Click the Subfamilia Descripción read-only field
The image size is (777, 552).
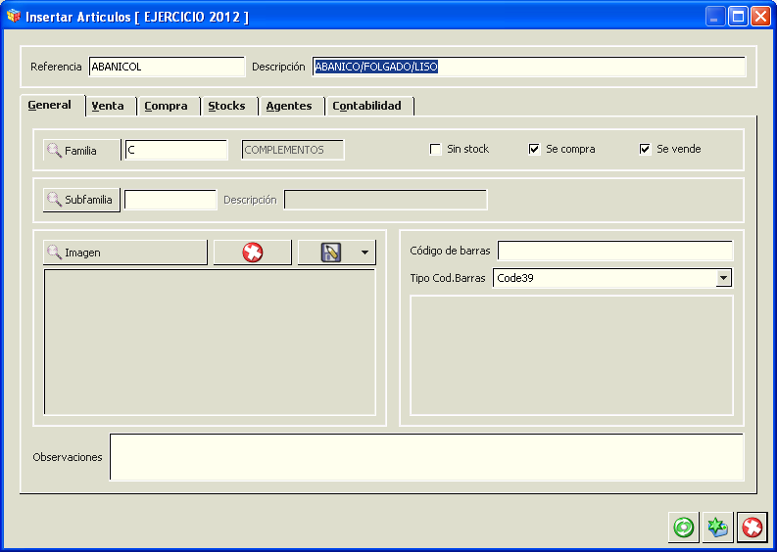[385, 200]
